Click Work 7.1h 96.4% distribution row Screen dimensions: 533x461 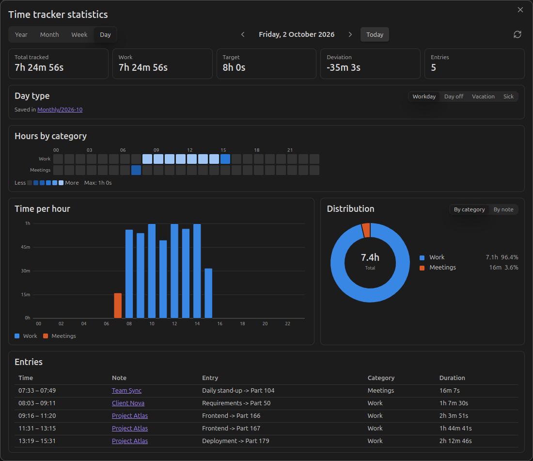[469, 257]
